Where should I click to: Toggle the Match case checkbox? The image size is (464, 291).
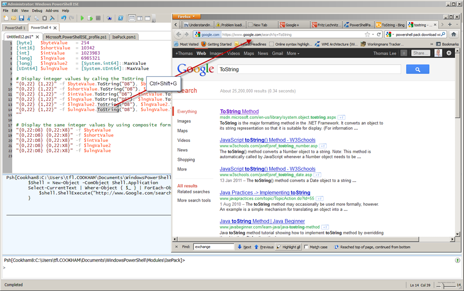[306, 247]
